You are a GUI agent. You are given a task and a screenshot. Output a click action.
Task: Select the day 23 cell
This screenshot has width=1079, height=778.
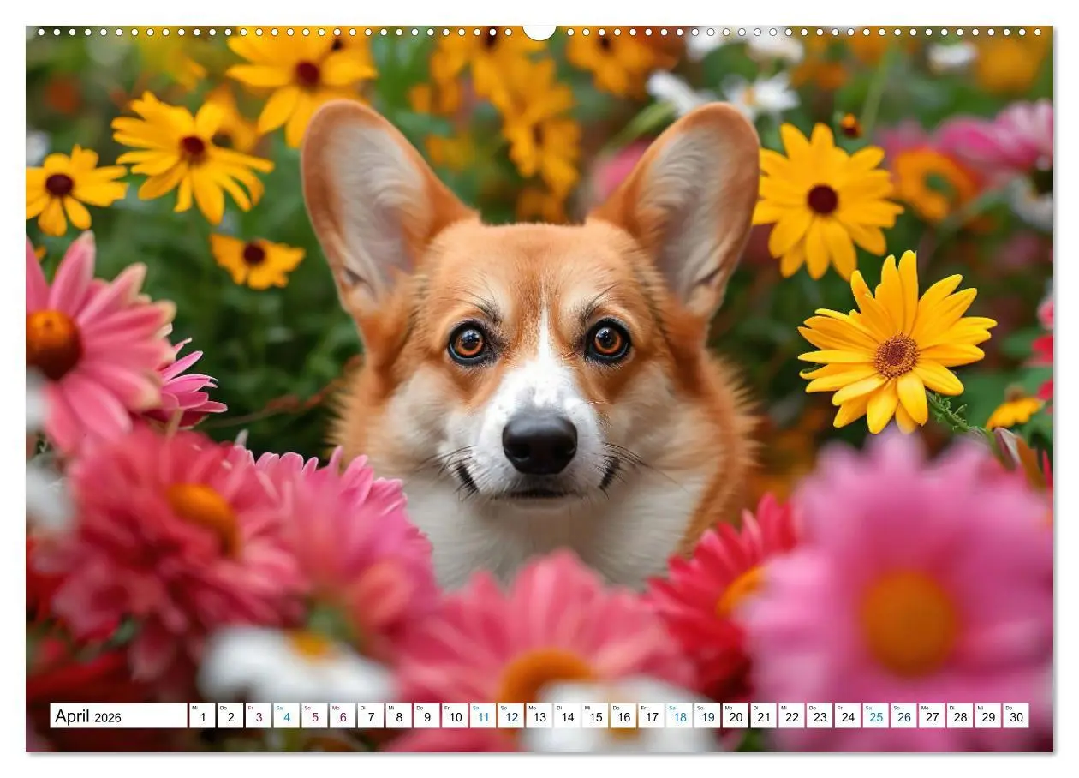820,716
